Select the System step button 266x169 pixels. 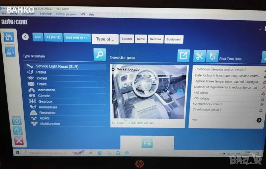[127, 39]
